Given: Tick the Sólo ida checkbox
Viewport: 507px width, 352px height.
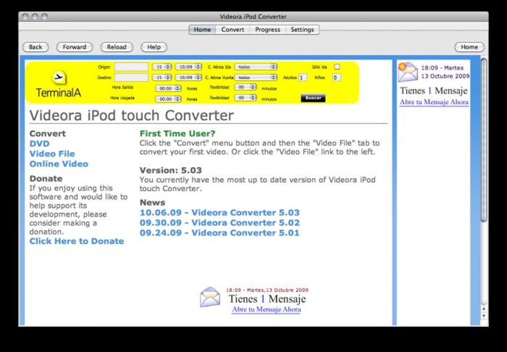Looking at the screenshot, I should [337, 67].
